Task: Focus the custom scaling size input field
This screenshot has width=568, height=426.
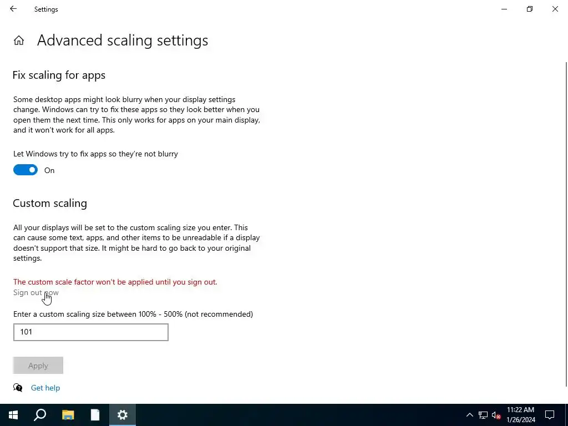Action: (x=91, y=332)
